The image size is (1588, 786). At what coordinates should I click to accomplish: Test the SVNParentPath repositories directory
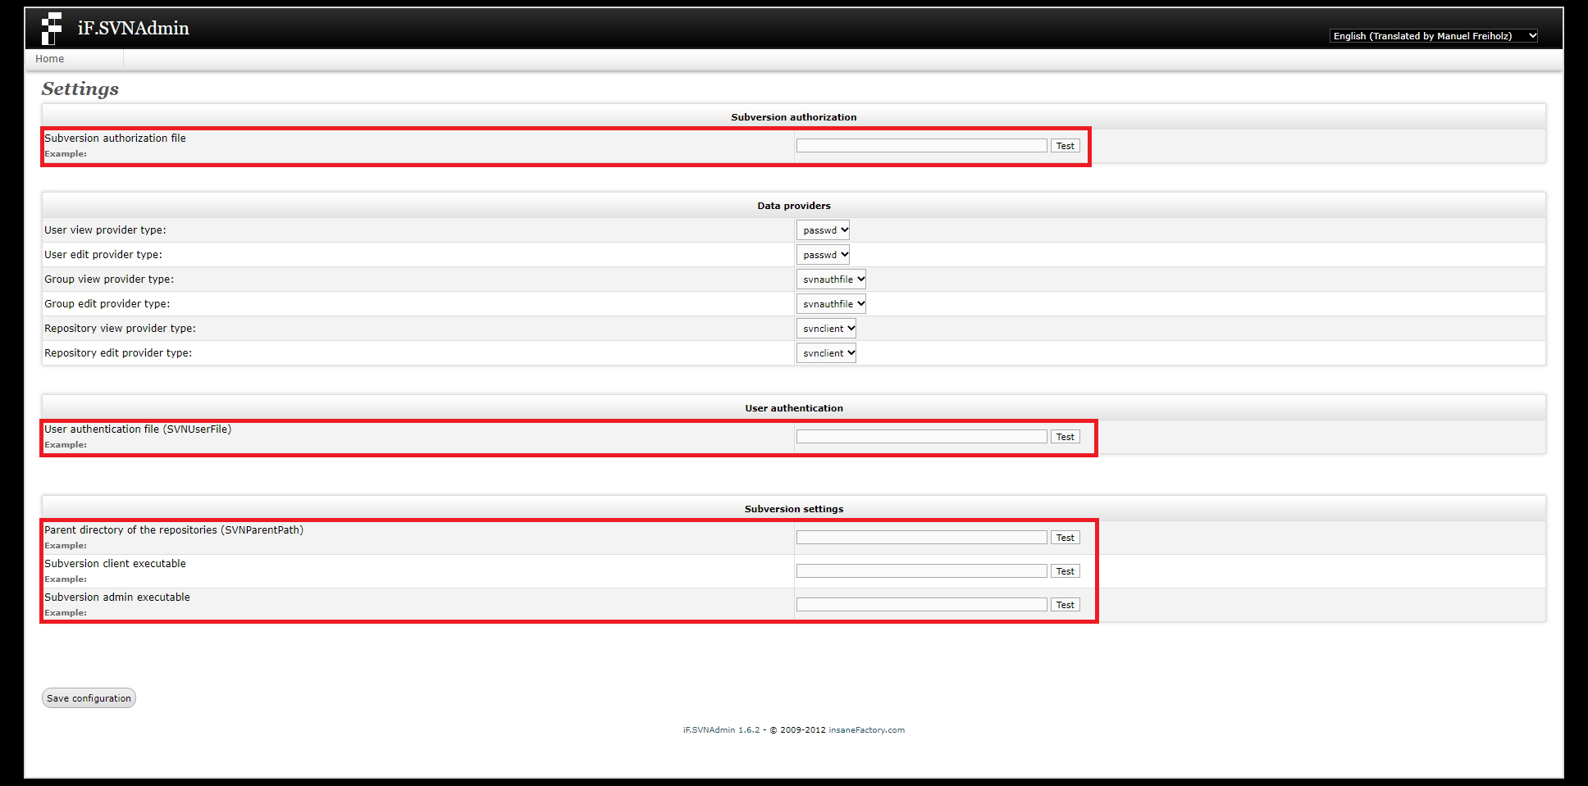(1065, 538)
